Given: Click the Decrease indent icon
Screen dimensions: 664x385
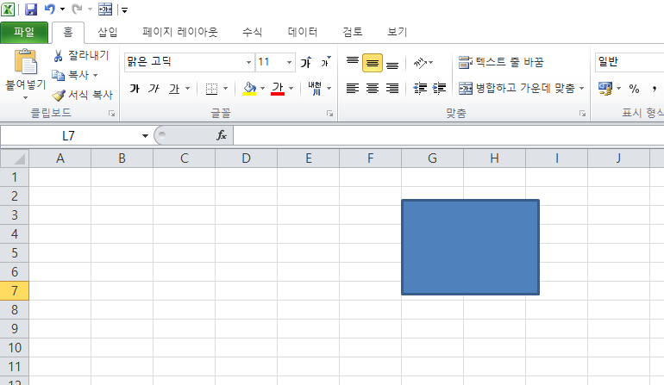Looking at the screenshot, I should pos(420,89).
